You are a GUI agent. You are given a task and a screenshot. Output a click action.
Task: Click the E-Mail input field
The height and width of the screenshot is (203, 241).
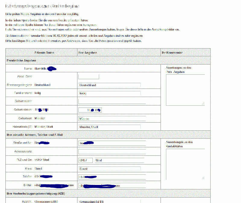point(112,186)
